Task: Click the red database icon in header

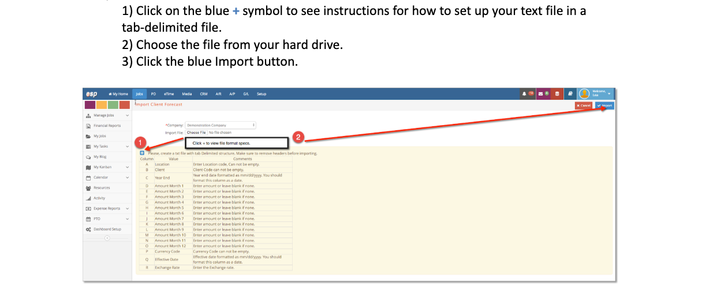Action: click(x=557, y=93)
